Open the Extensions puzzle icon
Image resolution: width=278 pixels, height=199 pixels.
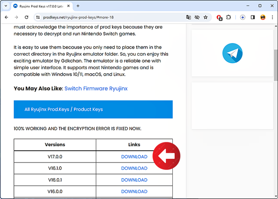228,17
